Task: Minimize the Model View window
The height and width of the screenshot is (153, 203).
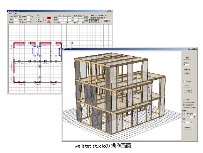Action: coord(192,49)
